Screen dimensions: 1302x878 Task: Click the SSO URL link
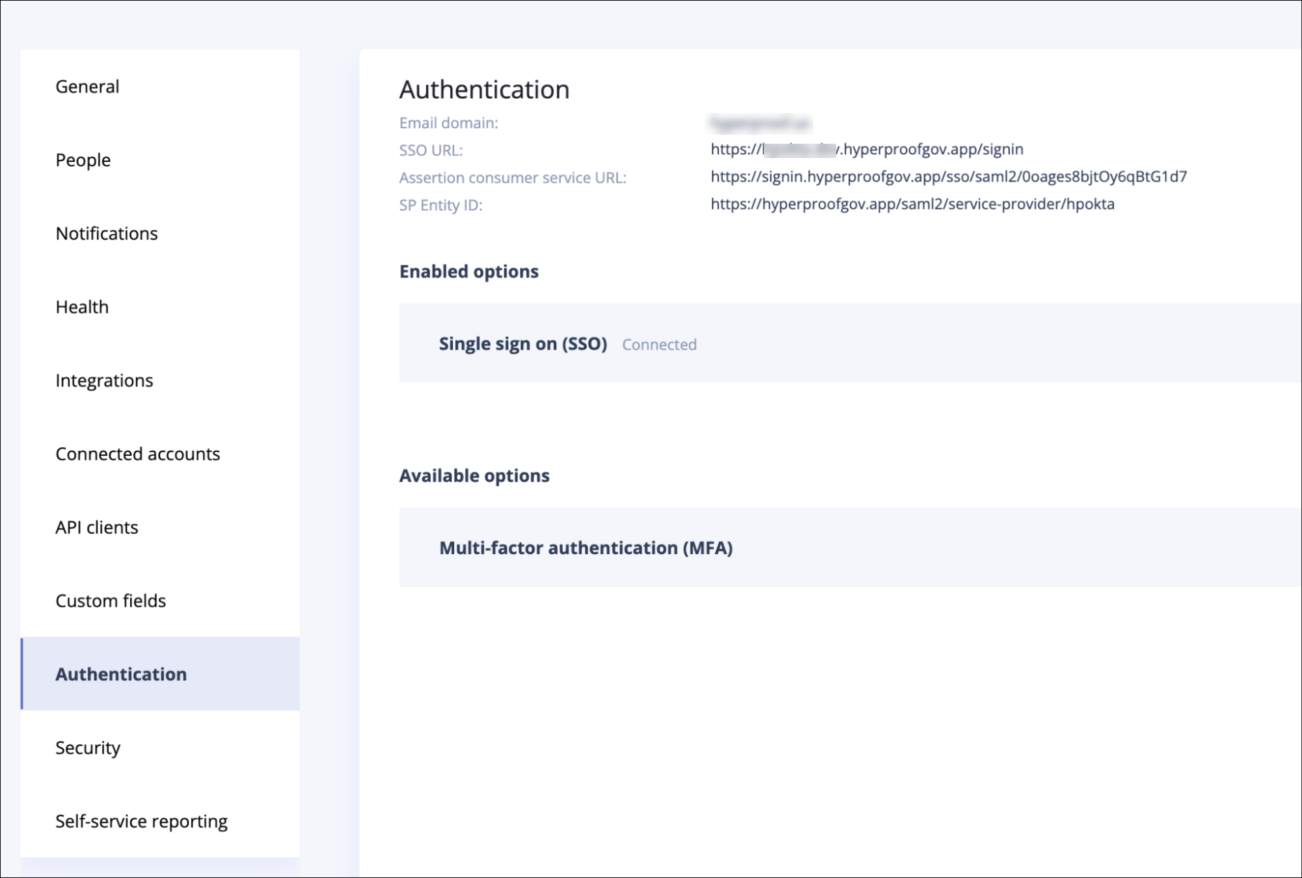tap(867, 149)
